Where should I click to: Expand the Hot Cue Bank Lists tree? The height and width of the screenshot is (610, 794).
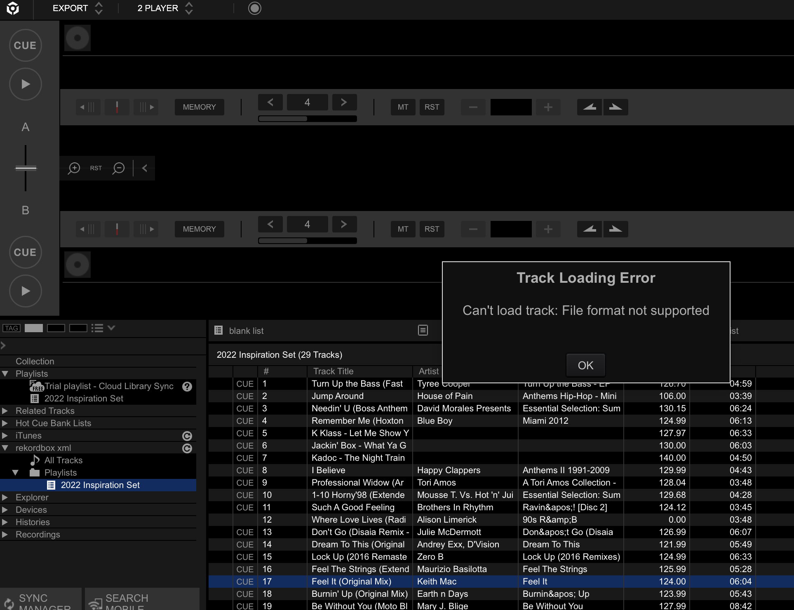click(x=5, y=423)
